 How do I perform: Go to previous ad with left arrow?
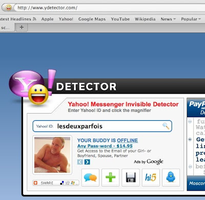pyautogui.click(x=80, y=162)
